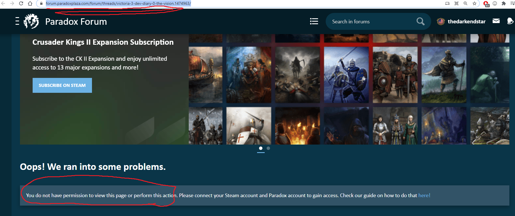
Task: Switch to the second carousel slide
Action: (268, 148)
